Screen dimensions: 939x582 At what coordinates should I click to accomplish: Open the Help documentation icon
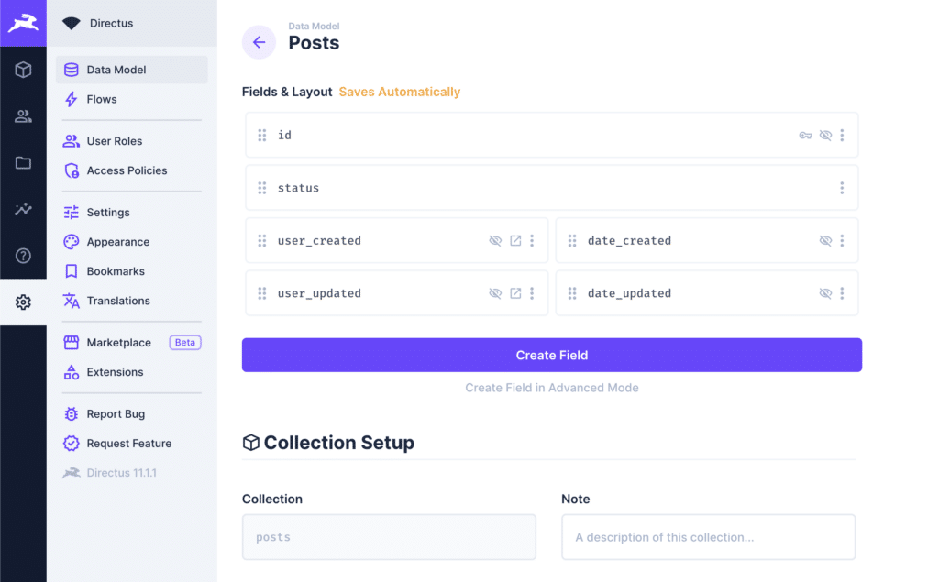[23, 256]
